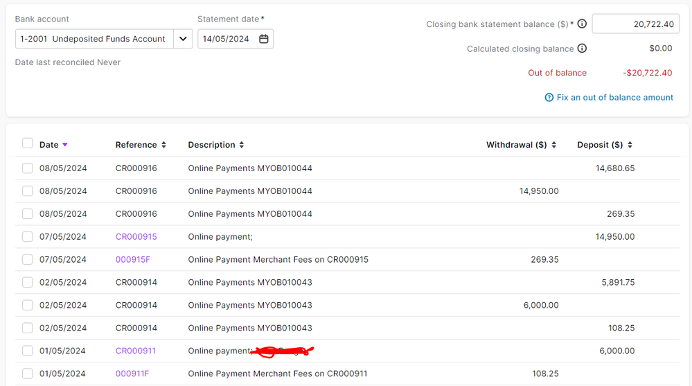Image resolution: width=692 pixels, height=386 pixels.
Task: Tick checkbox for 000911F merchant fees row
Action: point(28,374)
